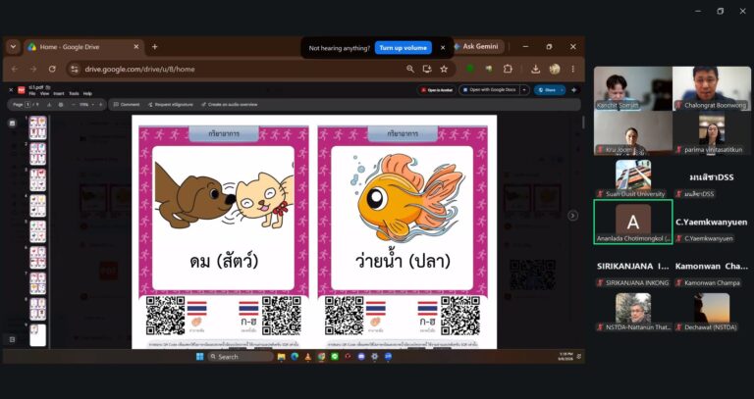The width and height of the screenshot is (754, 399).
Task: Expand the Open with dropdown arrow
Action: pyautogui.click(x=524, y=90)
